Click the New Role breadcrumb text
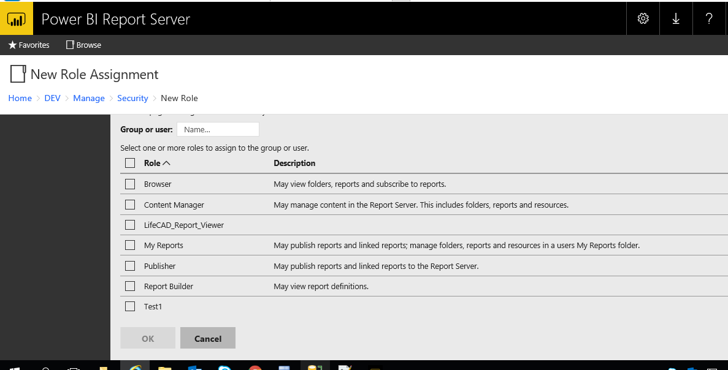 point(179,98)
